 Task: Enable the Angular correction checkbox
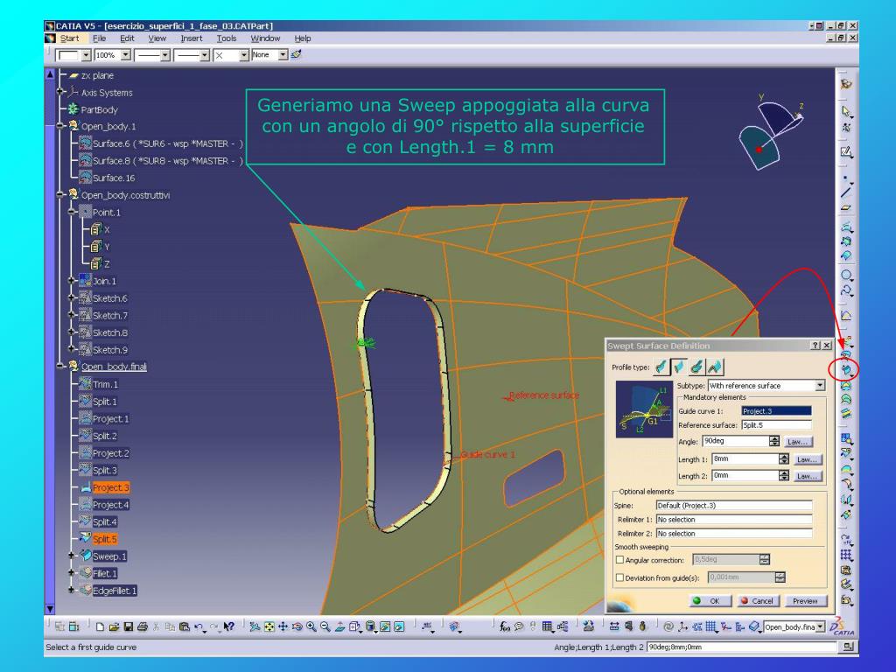[619, 560]
